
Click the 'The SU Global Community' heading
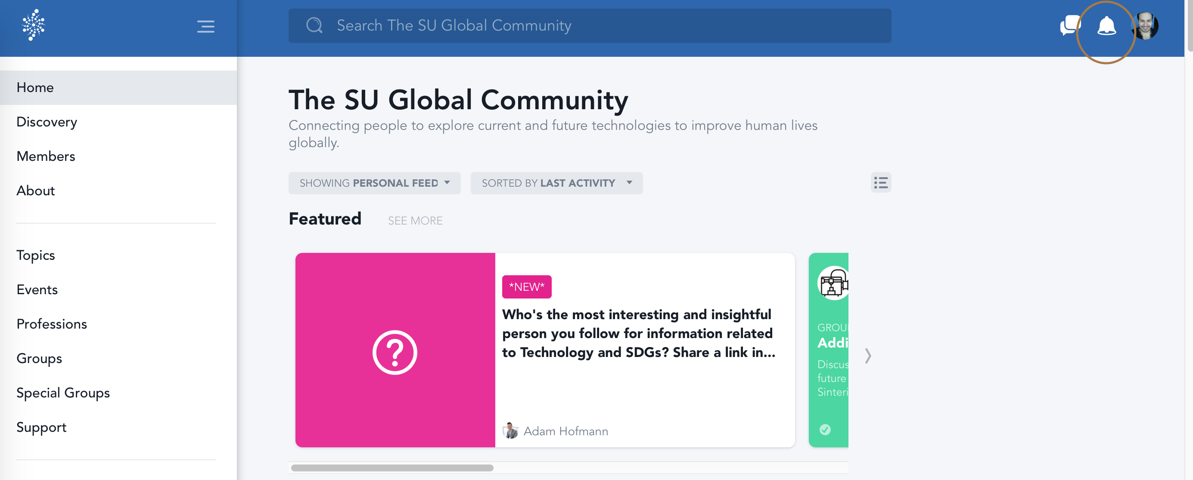(458, 99)
